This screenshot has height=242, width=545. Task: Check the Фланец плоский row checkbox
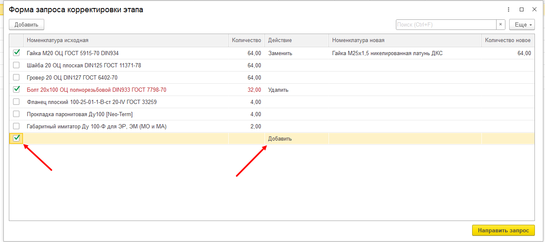point(16,101)
